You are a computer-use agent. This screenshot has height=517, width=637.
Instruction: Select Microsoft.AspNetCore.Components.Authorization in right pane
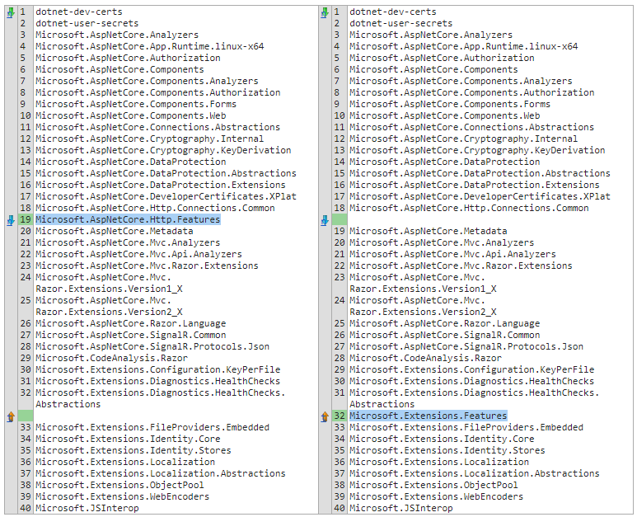(471, 92)
